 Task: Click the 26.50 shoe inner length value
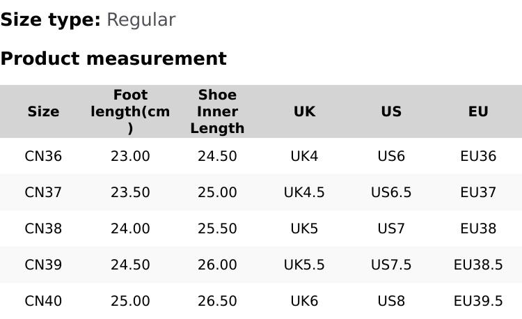click(x=217, y=301)
